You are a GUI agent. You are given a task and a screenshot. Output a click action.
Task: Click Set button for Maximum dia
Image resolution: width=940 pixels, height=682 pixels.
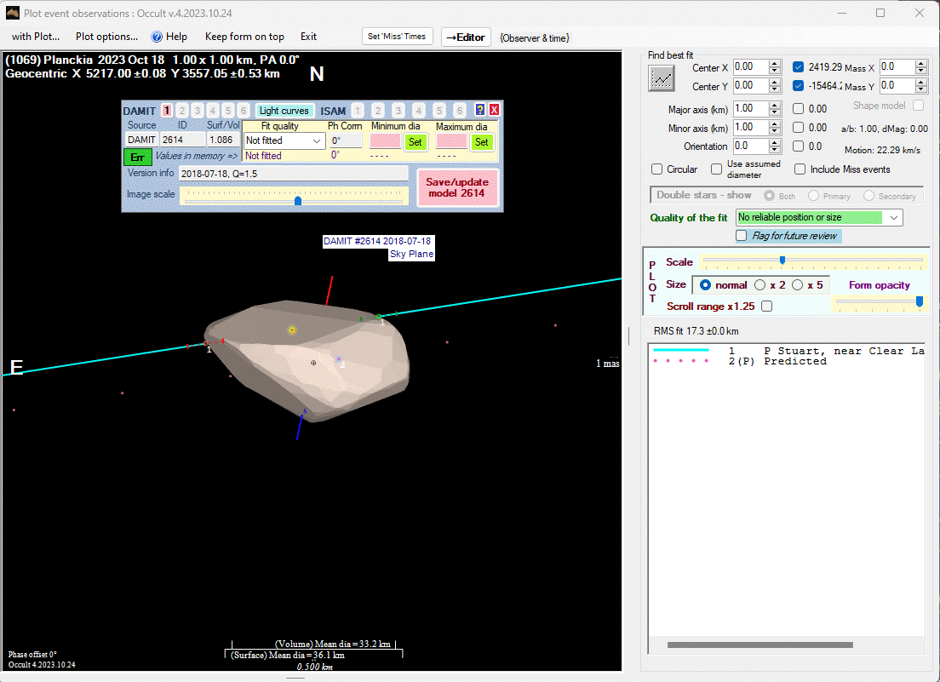(481, 142)
